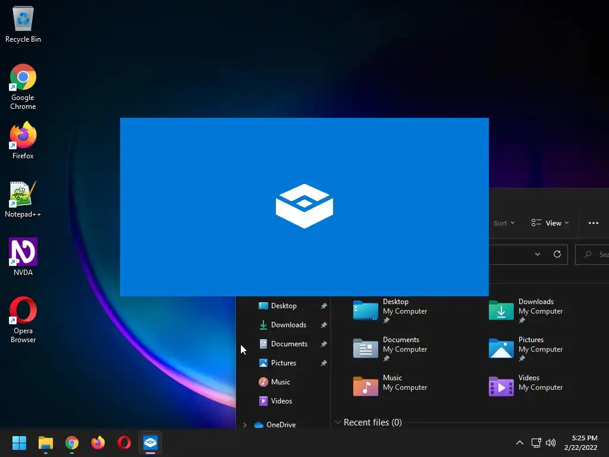609x457 pixels.
Task: Refresh the File Explorer folder view
Action: pos(557,254)
